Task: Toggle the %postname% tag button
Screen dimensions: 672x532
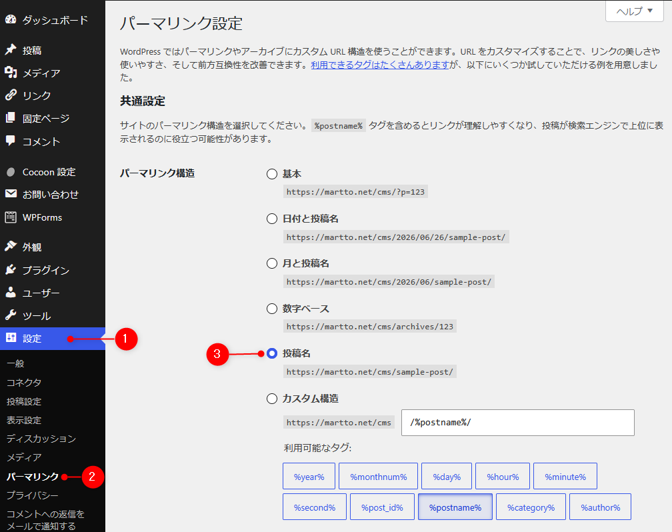Action: point(455,507)
